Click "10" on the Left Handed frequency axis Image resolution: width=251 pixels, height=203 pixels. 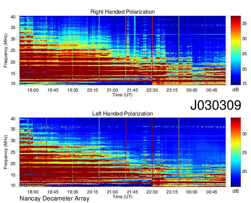[x=13, y=185]
